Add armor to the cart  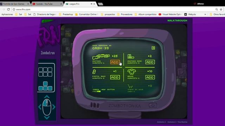(x=150, y=77)
